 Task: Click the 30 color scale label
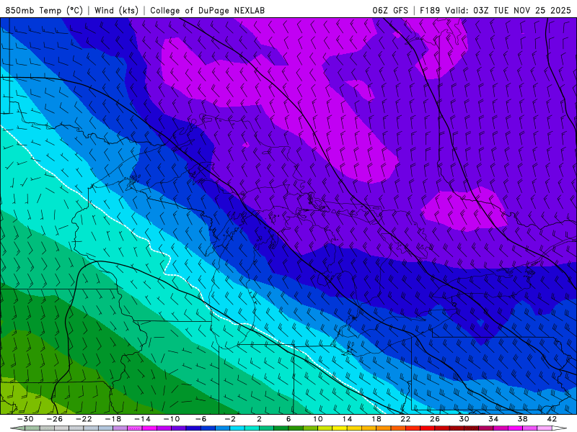tap(464, 419)
